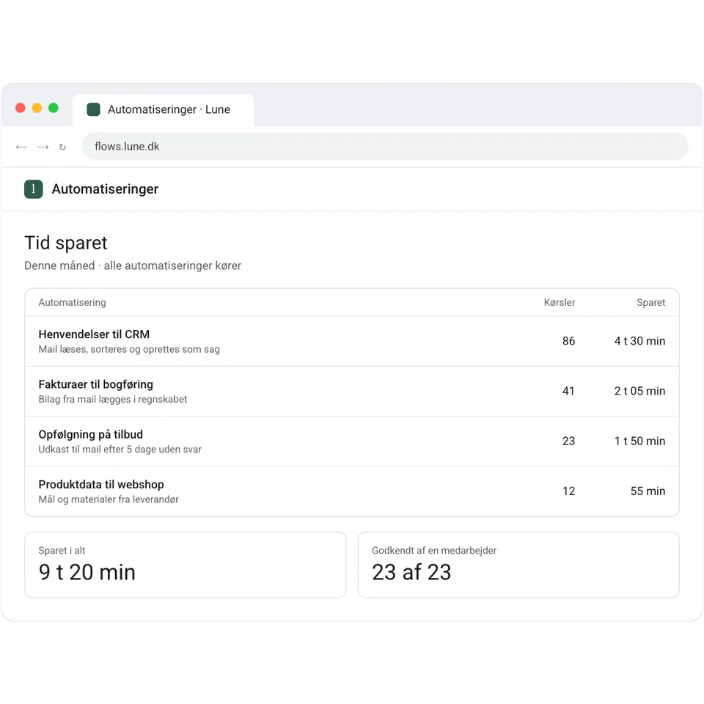
Task: Click the '9 t 20 min' total value
Action: click(x=87, y=573)
